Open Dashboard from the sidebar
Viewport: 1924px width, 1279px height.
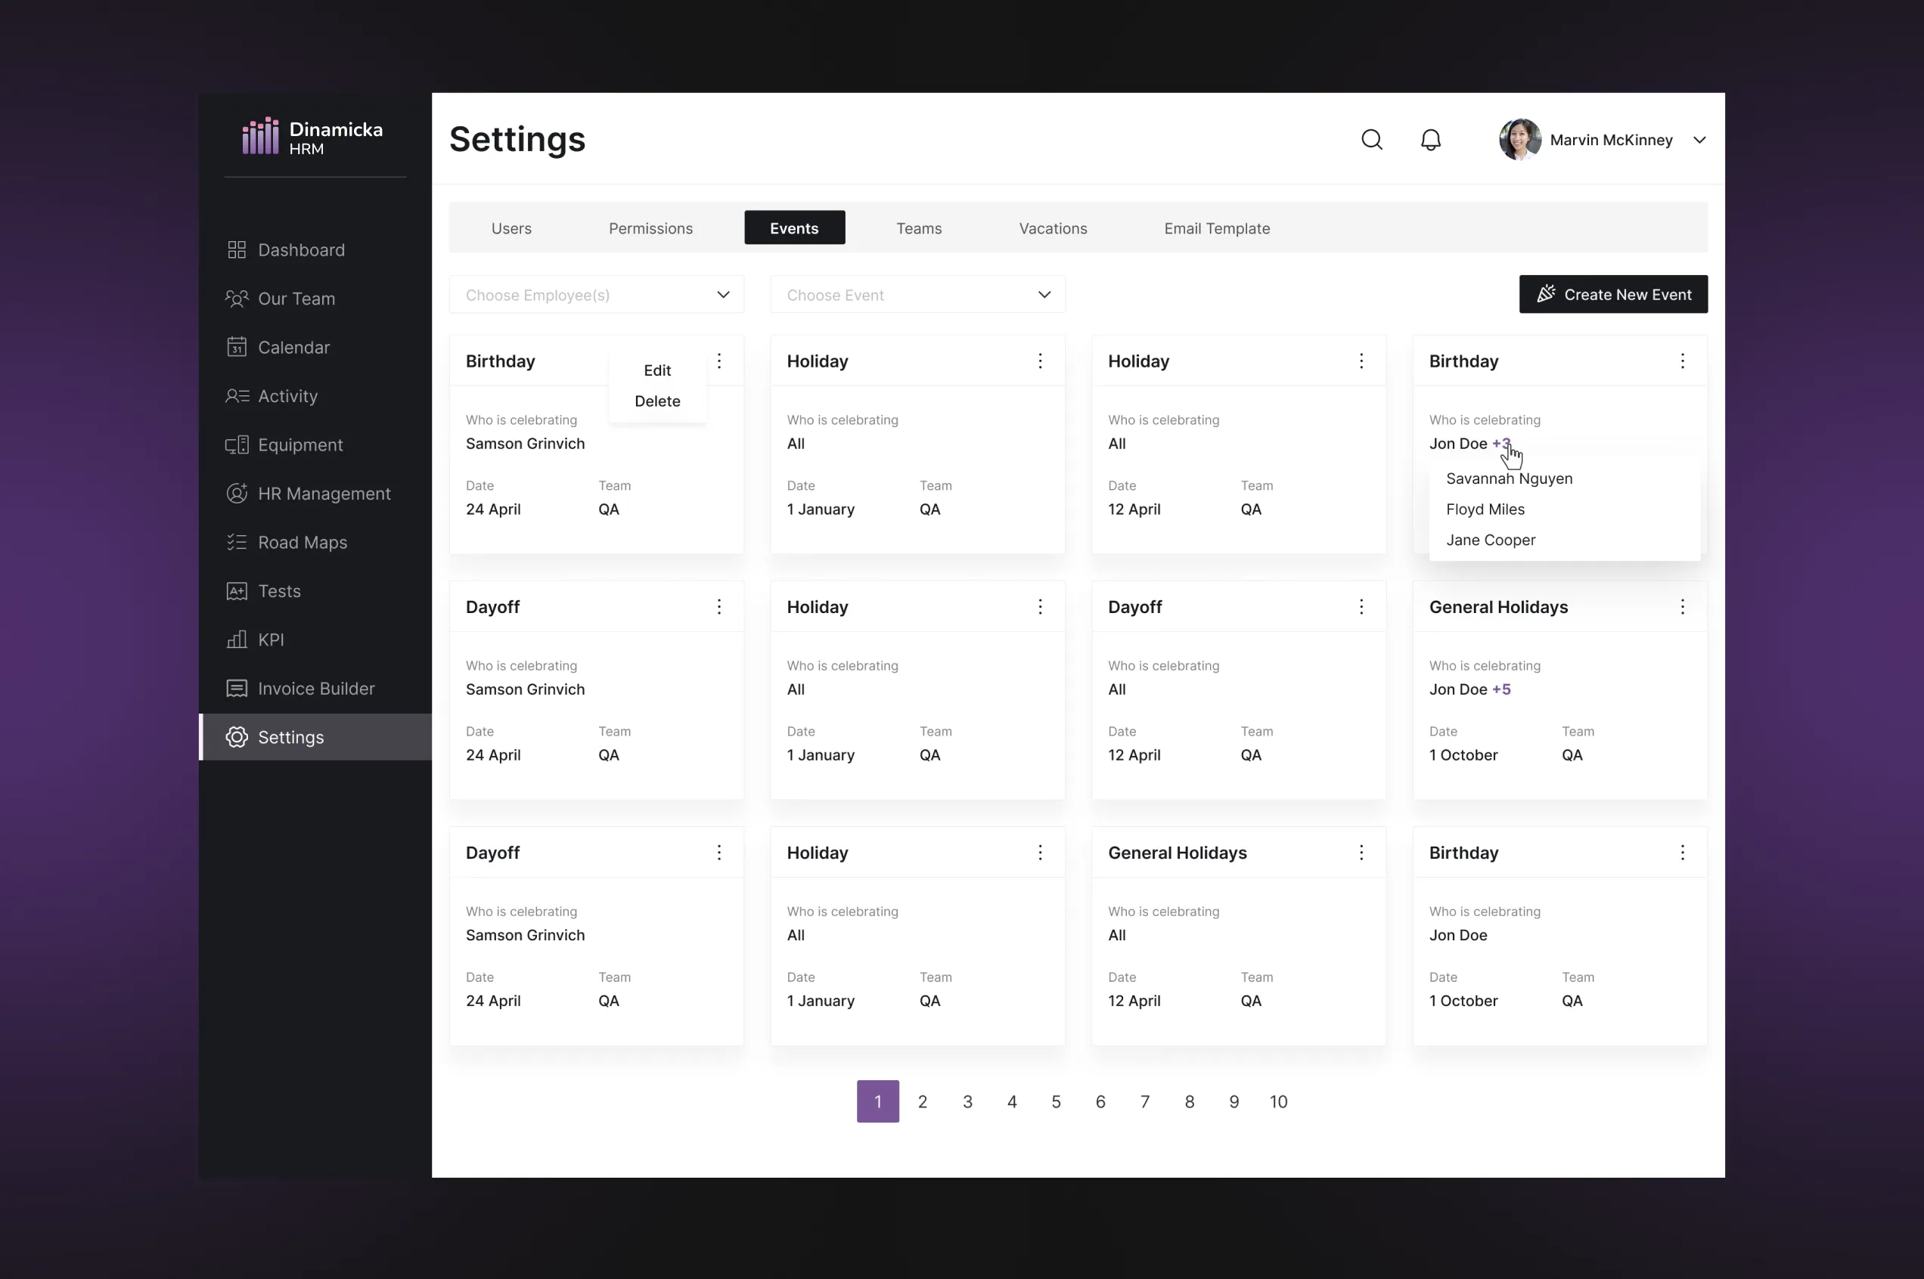click(300, 249)
